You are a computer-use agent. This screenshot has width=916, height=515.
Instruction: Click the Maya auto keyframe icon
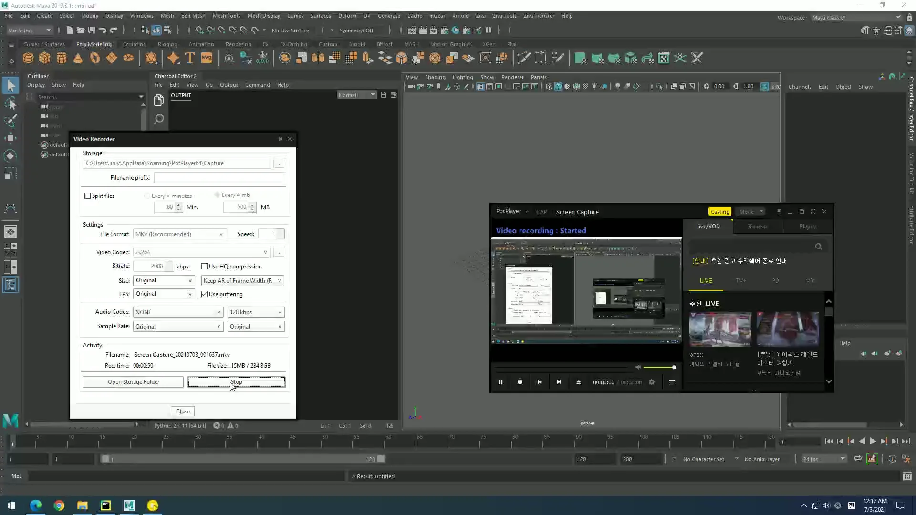coord(872,459)
